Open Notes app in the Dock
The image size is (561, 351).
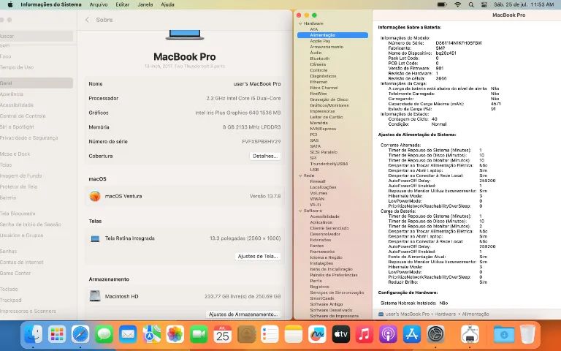[x=294, y=334]
